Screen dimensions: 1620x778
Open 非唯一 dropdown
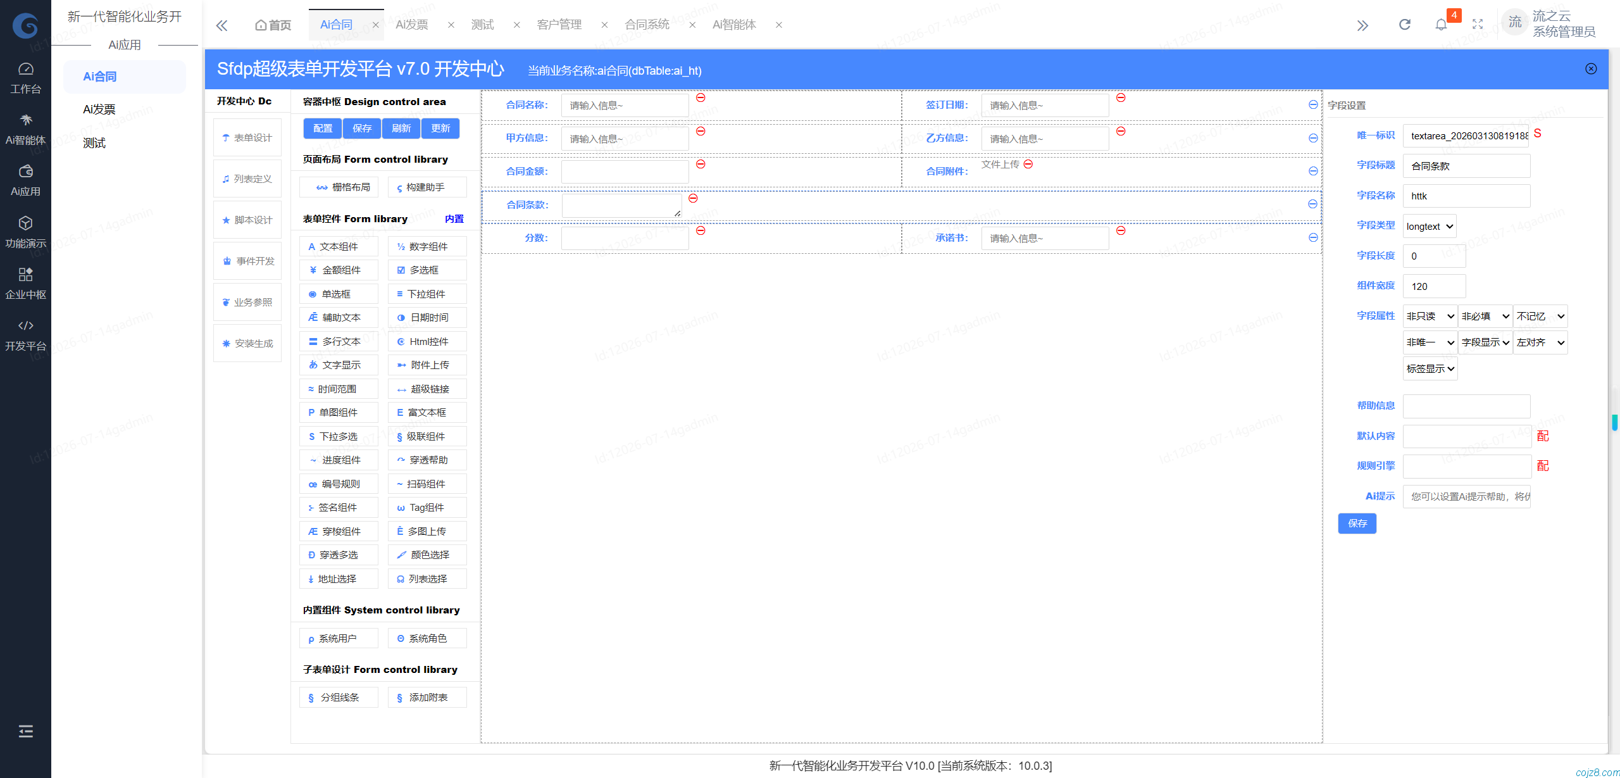[x=1430, y=342]
